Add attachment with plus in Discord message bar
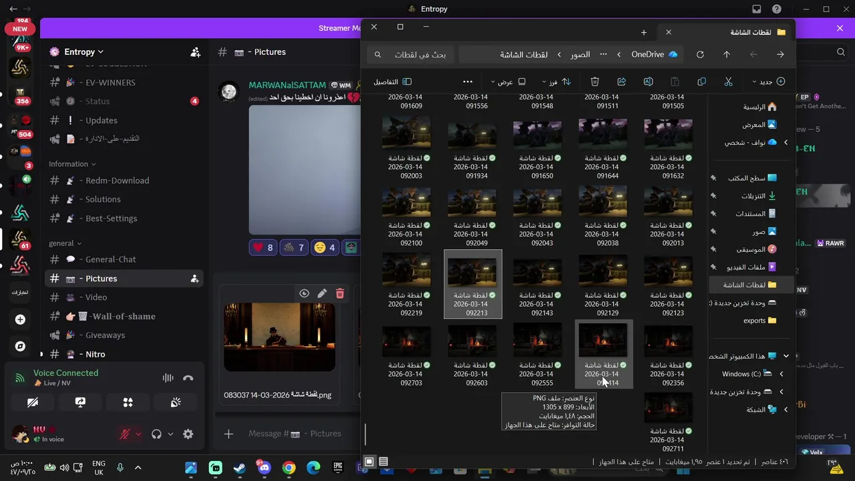 point(228,434)
